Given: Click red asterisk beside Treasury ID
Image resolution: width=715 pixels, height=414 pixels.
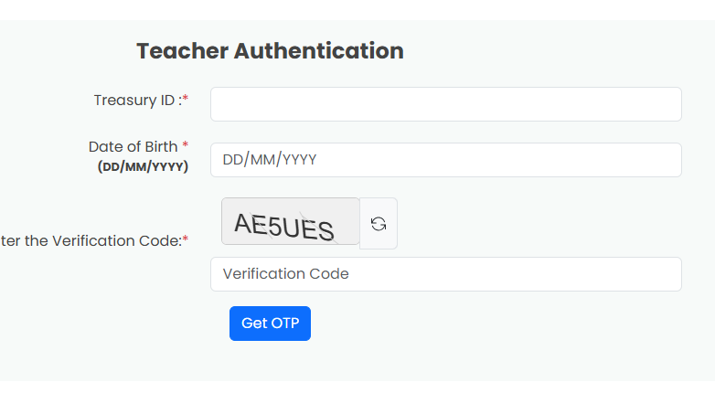Looking at the screenshot, I should (x=185, y=98).
